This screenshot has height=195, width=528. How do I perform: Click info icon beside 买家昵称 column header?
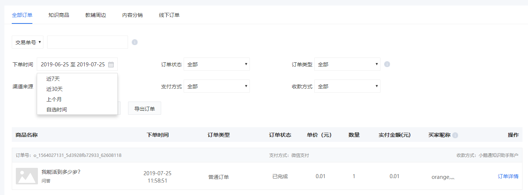[x=455, y=135]
